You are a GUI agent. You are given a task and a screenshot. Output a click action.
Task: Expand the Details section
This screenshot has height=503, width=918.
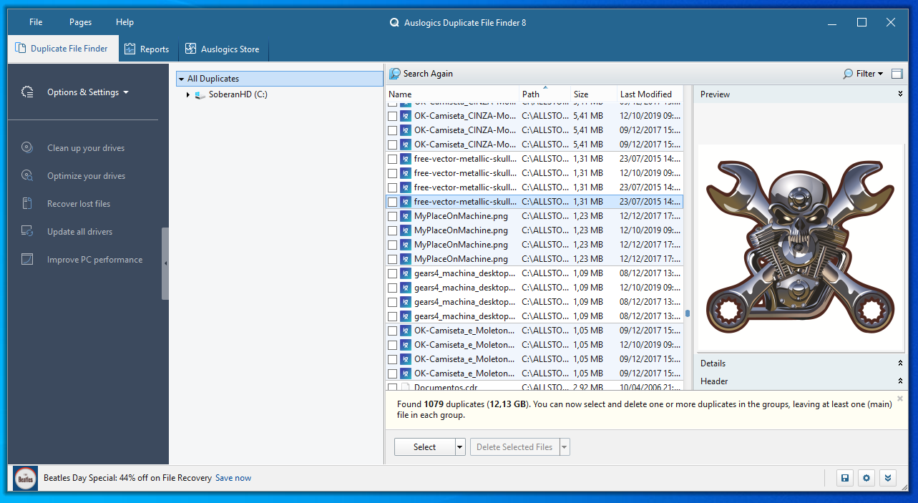click(x=900, y=363)
